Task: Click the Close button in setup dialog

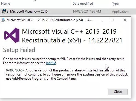Action: (118, 91)
